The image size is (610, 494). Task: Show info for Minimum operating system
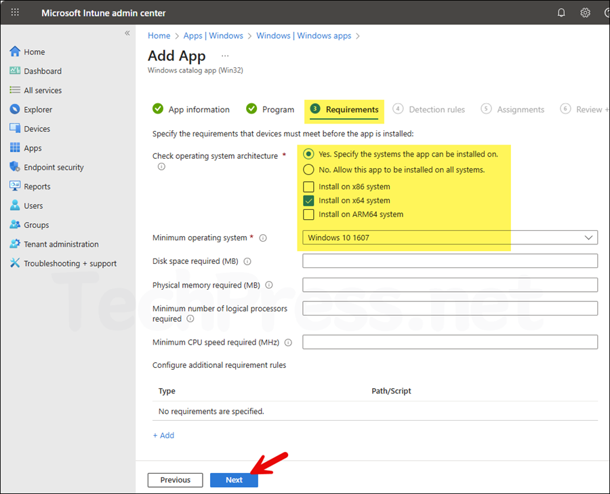pos(263,238)
